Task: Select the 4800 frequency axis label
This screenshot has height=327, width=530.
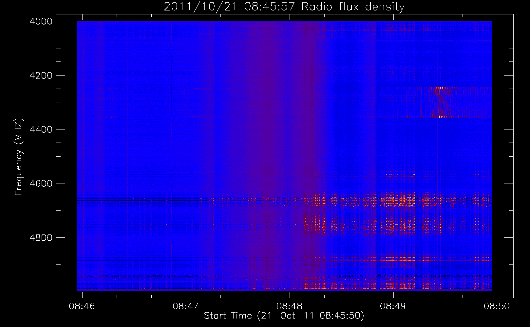Action: pos(41,237)
